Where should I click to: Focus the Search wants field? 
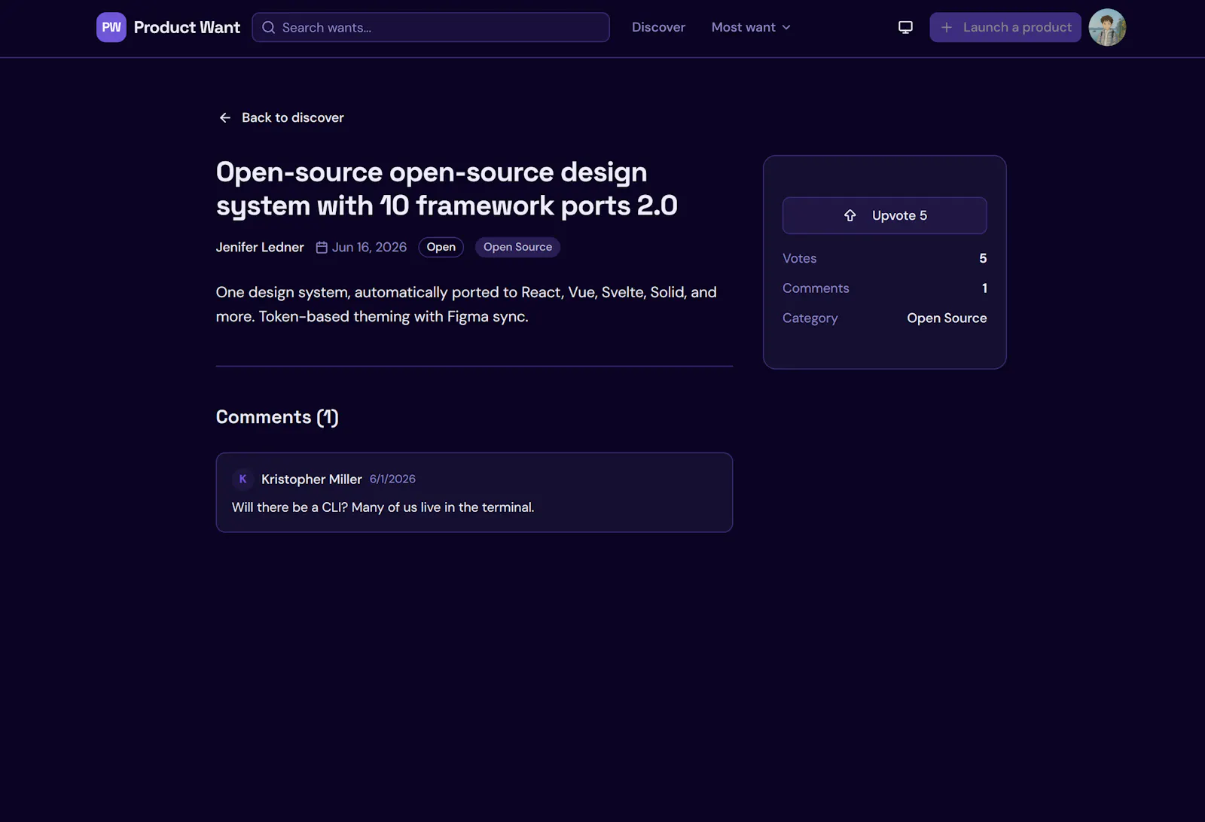431,27
